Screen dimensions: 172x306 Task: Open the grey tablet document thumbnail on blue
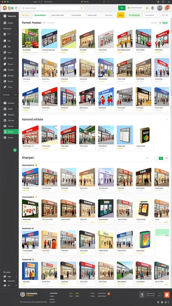click(x=125, y=135)
